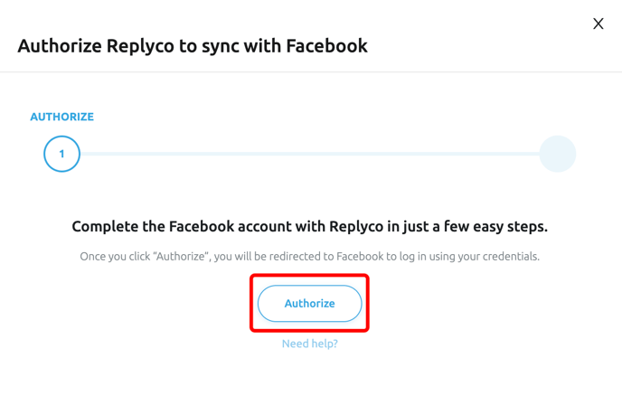This screenshot has height=396, width=622.
Task: Click the 'Authorize Replyco to sync with Facebook' title
Action: [x=193, y=45]
